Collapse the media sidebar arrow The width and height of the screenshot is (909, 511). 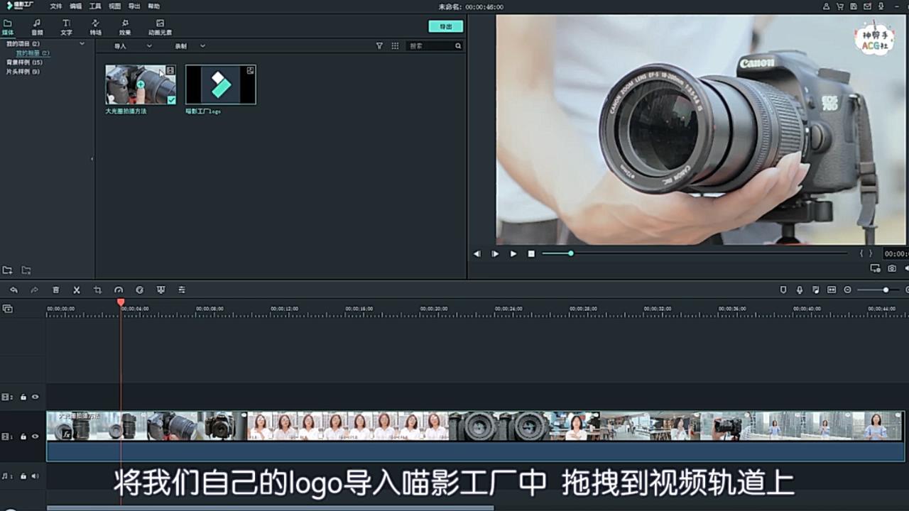[92, 159]
